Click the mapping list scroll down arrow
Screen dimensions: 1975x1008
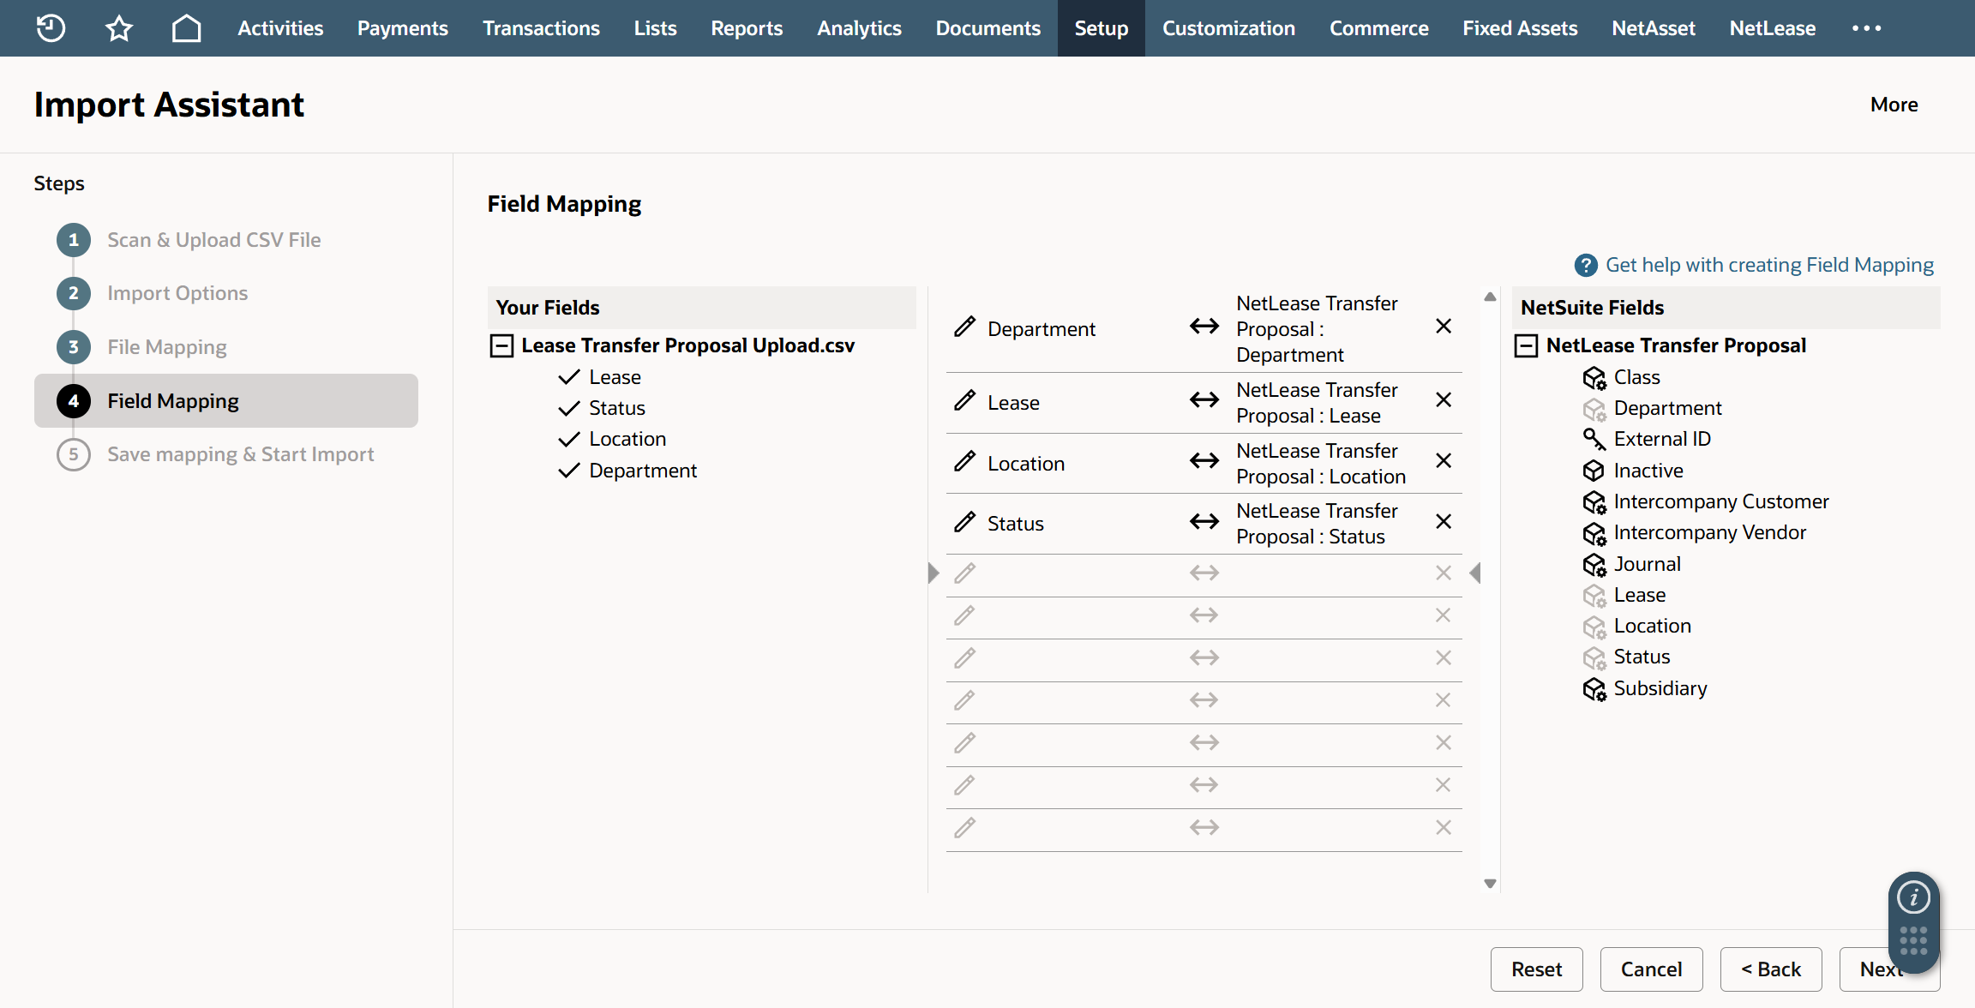point(1490,884)
